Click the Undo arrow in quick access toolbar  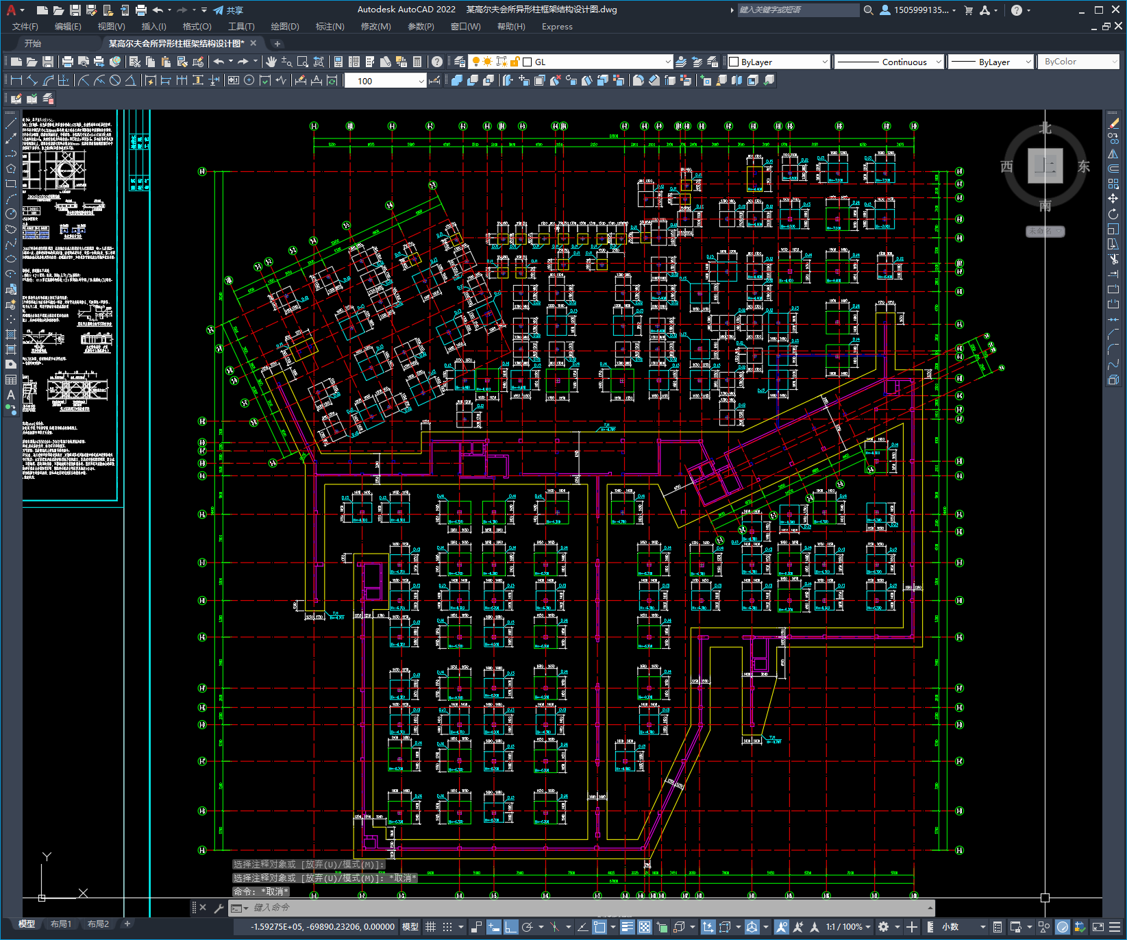[158, 10]
